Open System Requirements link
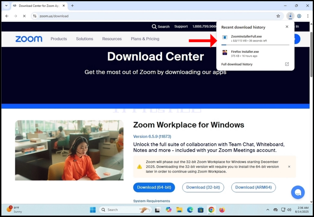The image size is (314, 217). click(152, 201)
